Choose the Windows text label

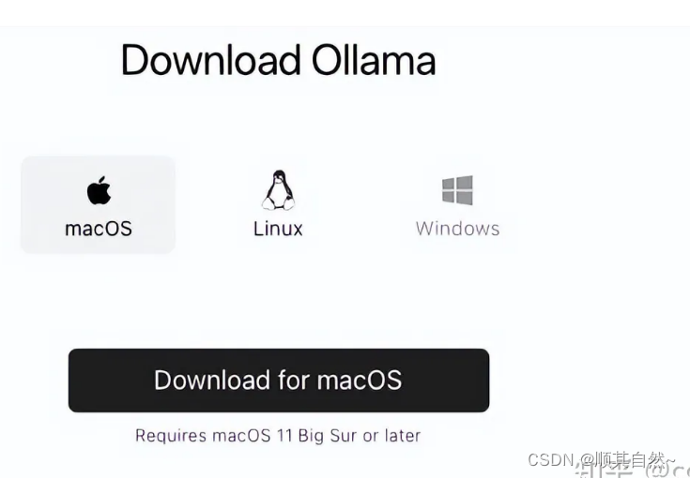[458, 229]
